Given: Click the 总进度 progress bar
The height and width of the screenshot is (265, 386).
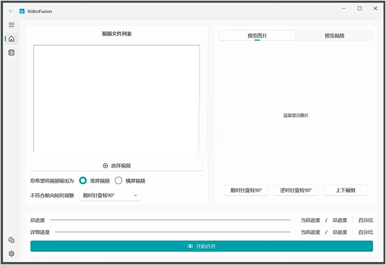Looking at the screenshot, I should coord(170,220).
